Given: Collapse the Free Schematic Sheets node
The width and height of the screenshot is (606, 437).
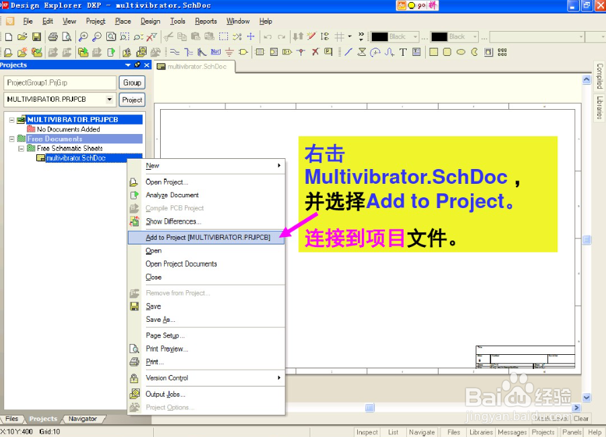Looking at the screenshot, I should 22,148.
